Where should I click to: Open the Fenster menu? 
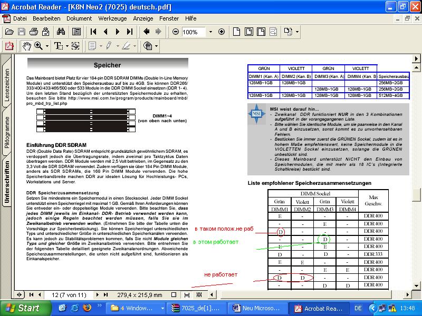[x=169, y=18]
